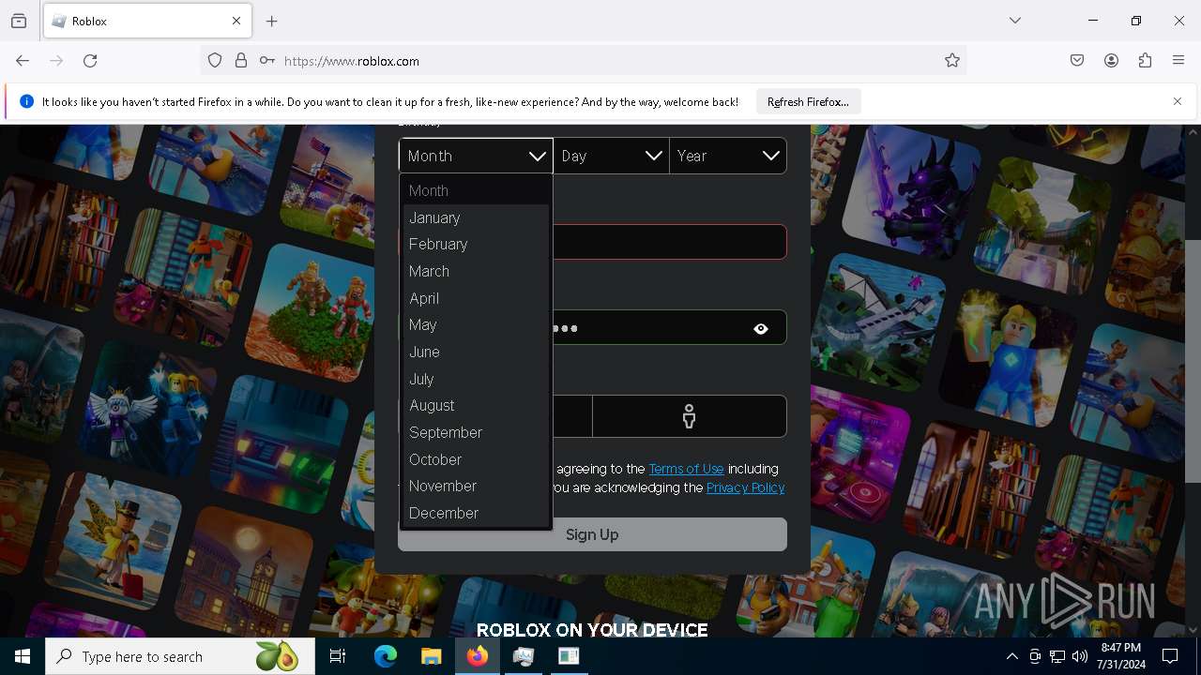Choose the placeholder Month option in the list
1201x675 pixels.
(x=475, y=190)
